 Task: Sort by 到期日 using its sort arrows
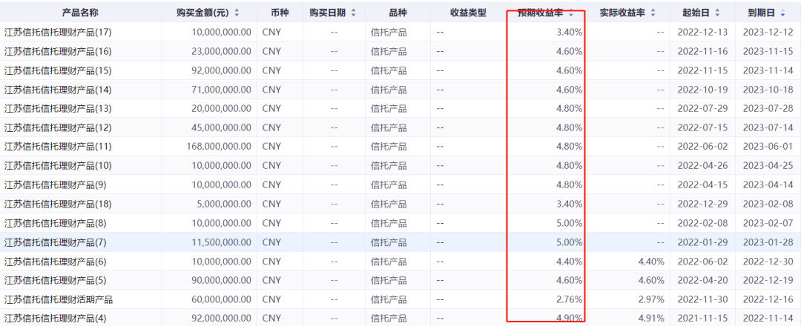[x=782, y=13]
